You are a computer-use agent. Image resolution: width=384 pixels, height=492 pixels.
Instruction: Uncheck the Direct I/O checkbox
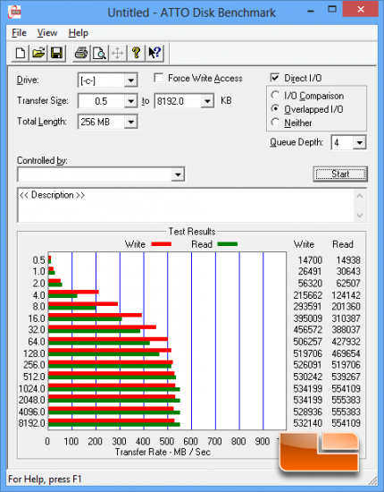tap(275, 78)
